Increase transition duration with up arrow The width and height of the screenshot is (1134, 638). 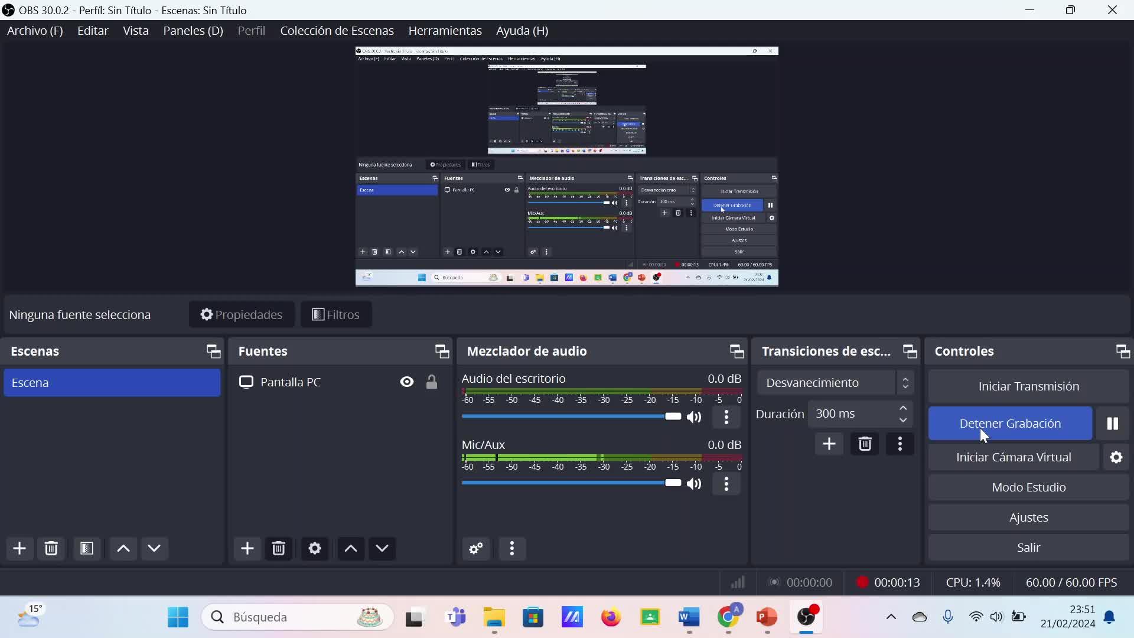coord(903,408)
